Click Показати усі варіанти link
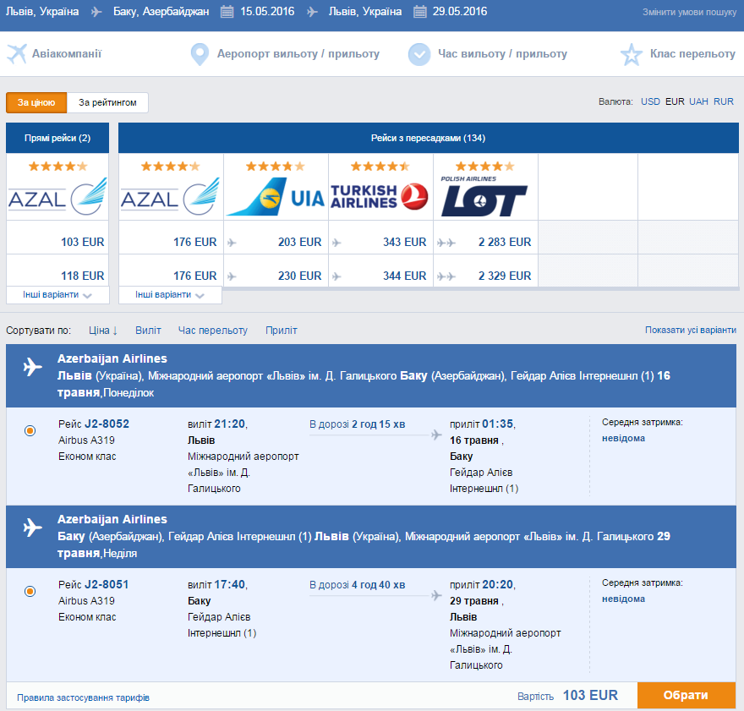This screenshot has height=711, width=744. tap(691, 330)
